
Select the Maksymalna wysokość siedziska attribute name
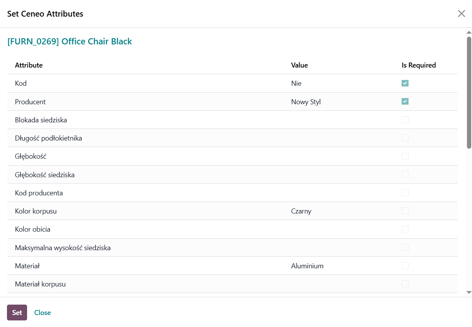pos(63,248)
